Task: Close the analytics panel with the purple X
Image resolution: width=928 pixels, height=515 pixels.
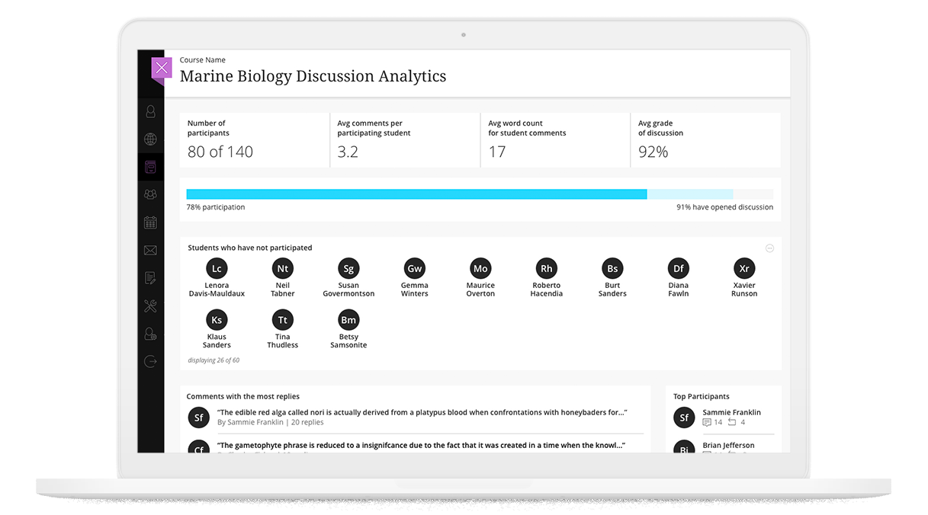Action: coord(161,68)
